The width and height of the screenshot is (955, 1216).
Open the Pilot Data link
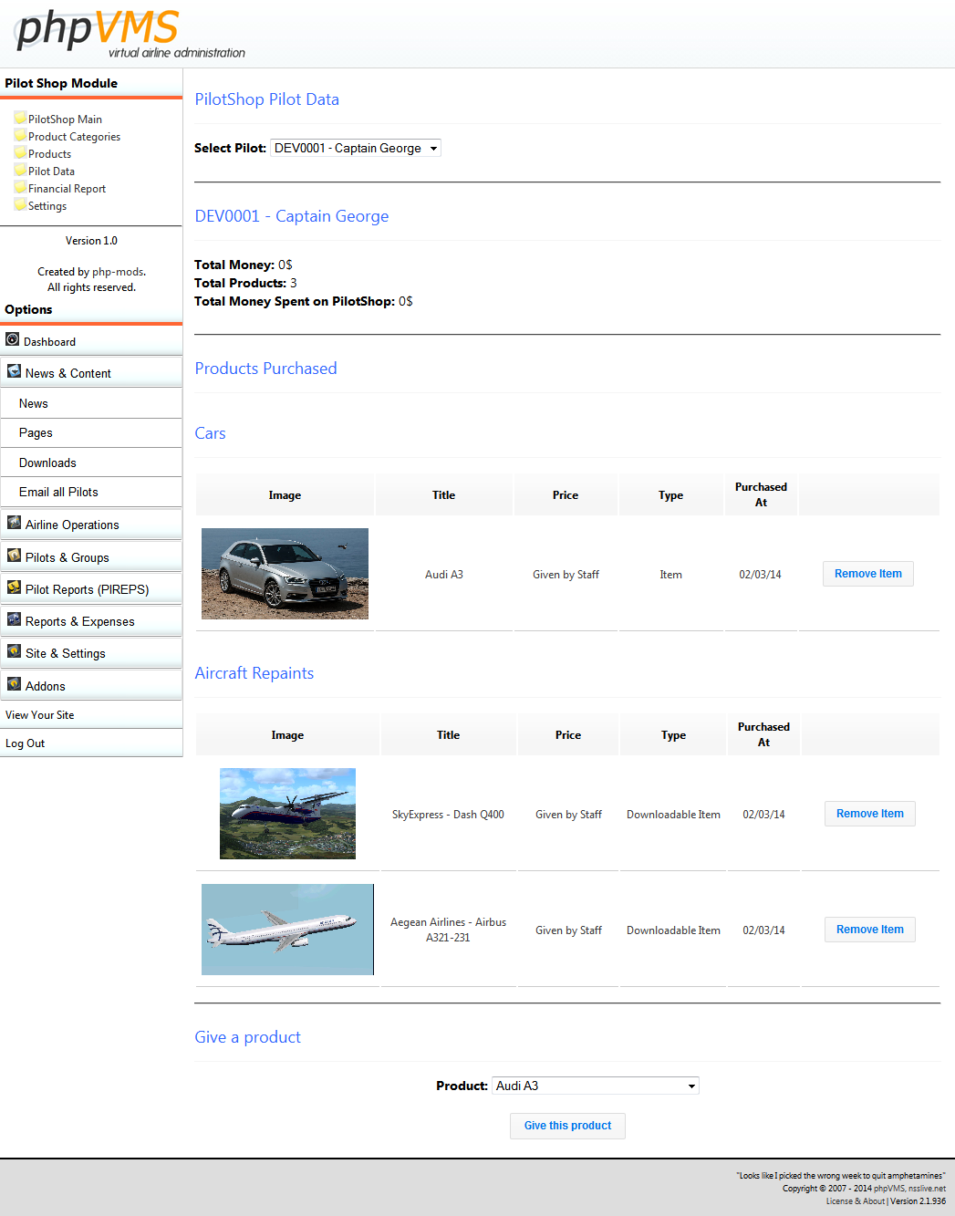[x=51, y=171]
